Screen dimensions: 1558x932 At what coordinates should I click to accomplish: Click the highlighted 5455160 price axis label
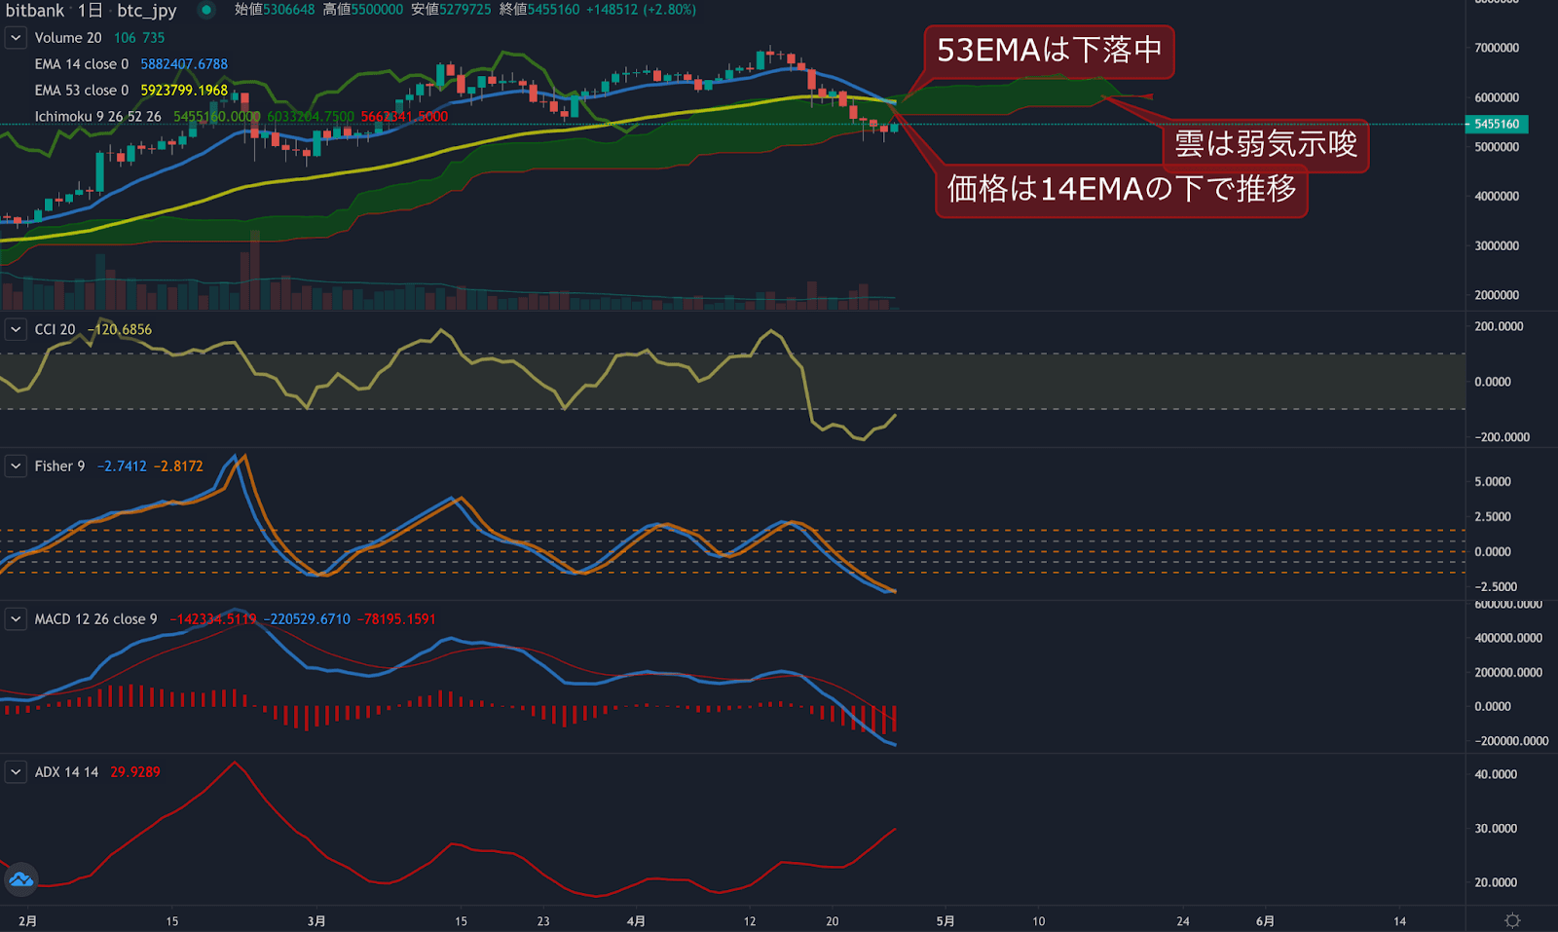click(1497, 124)
